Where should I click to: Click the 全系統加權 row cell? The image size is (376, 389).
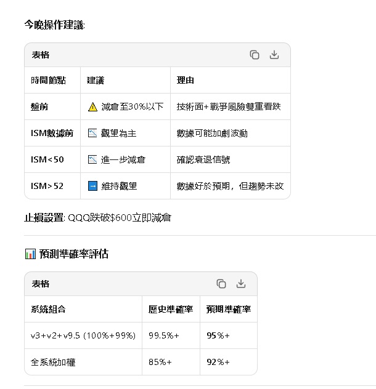(53, 362)
